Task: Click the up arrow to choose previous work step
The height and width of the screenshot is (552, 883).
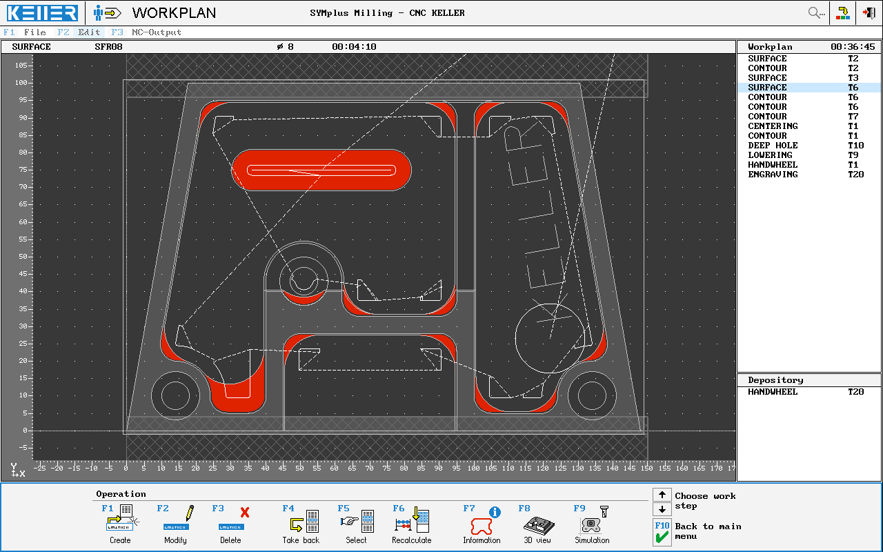Action: 662,495
